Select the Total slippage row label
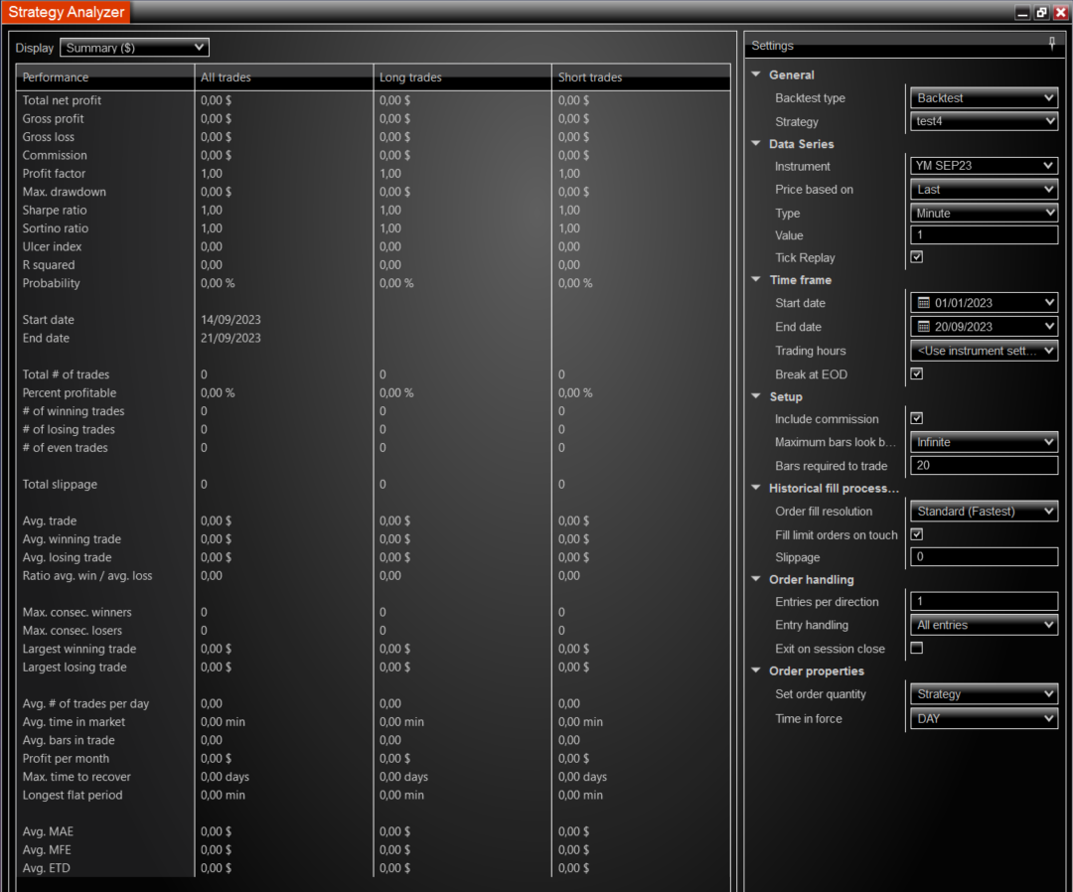This screenshot has height=892, width=1073. click(60, 485)
